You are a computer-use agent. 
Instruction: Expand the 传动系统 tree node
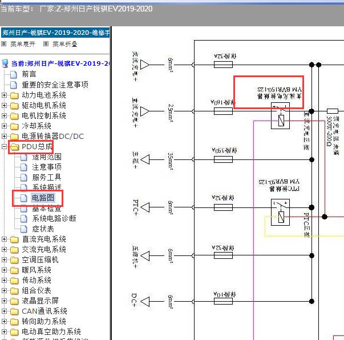coord(4,280)
